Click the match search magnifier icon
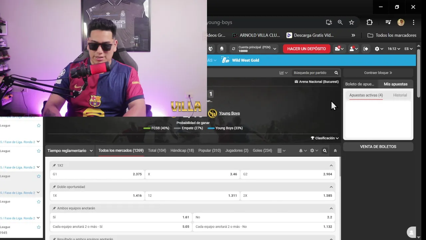 pyautogui.click(x=336, y=73)
